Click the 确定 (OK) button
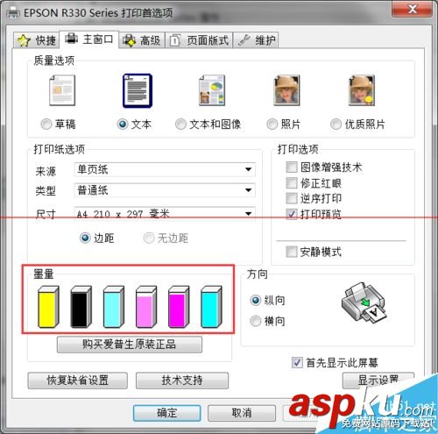Screen dimensions: 438x434 [167, 413]
